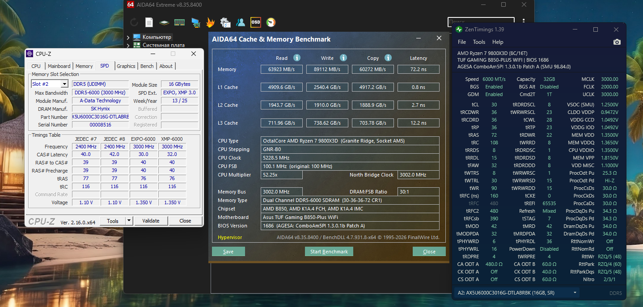643x307 pixels.
Task: Switch to the CPU tab in CPU-Z
Action: tap(36, 66)
